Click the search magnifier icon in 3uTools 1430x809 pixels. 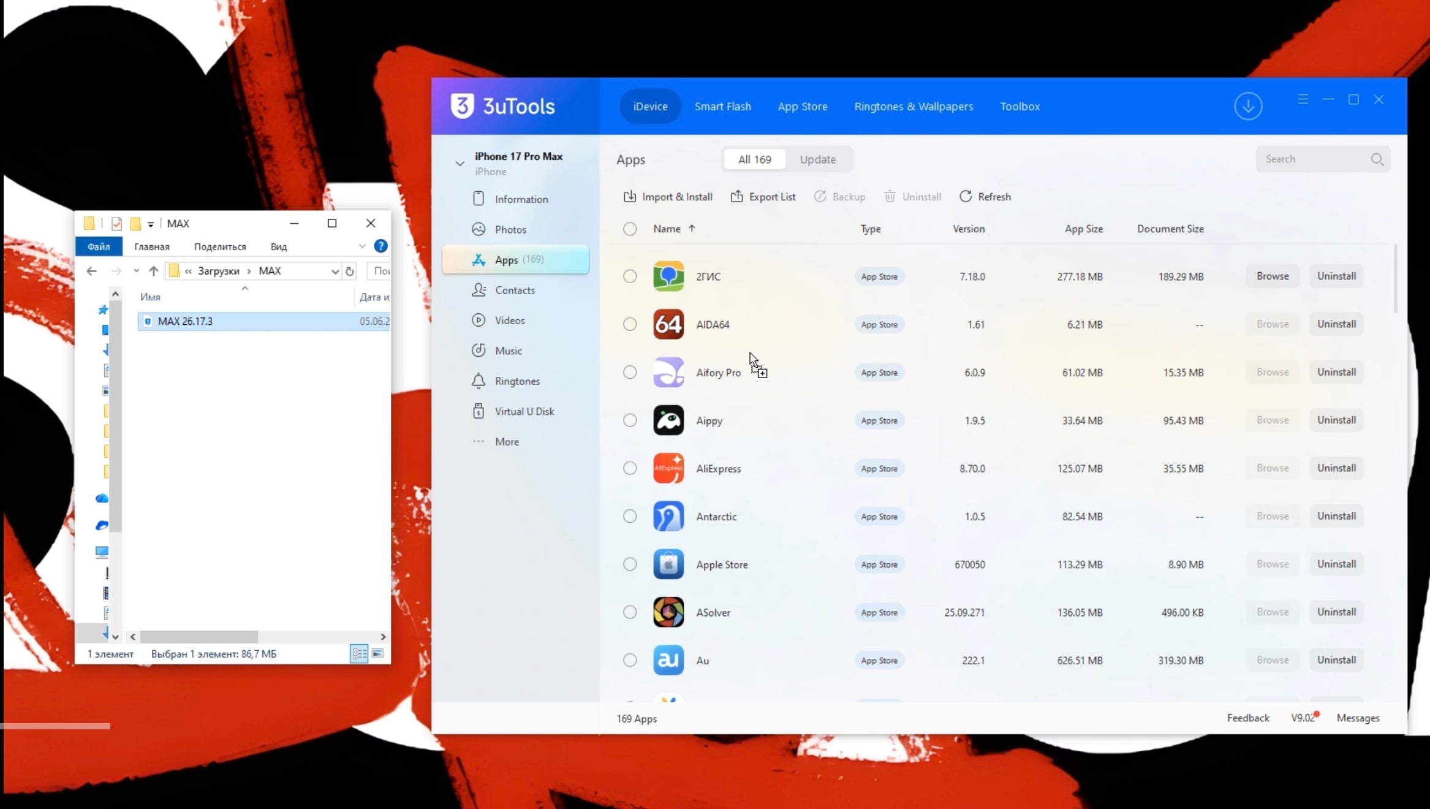coord(1377,159)
